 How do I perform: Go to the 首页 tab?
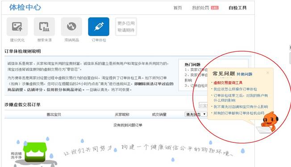click(x=178, y=8)
